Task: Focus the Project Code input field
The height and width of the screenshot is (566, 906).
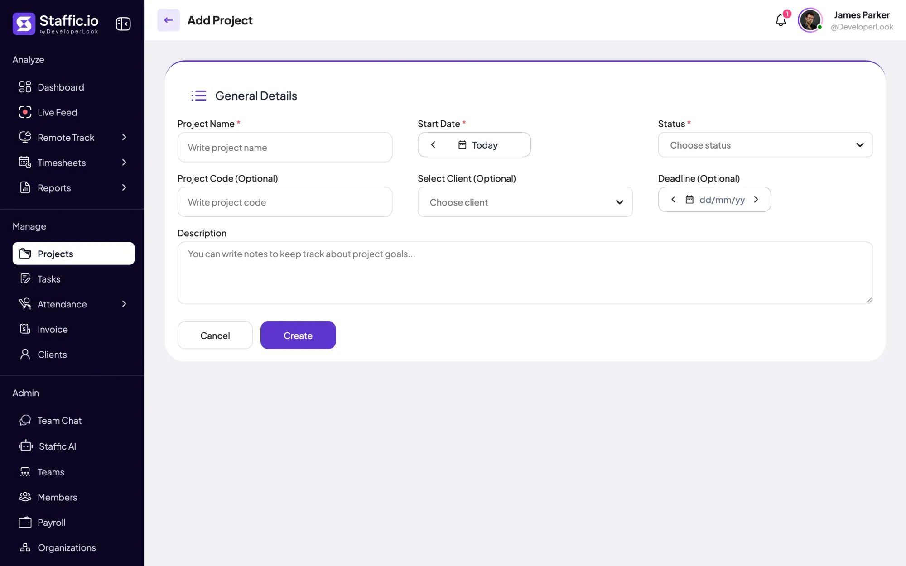Action: pos(285,202)
